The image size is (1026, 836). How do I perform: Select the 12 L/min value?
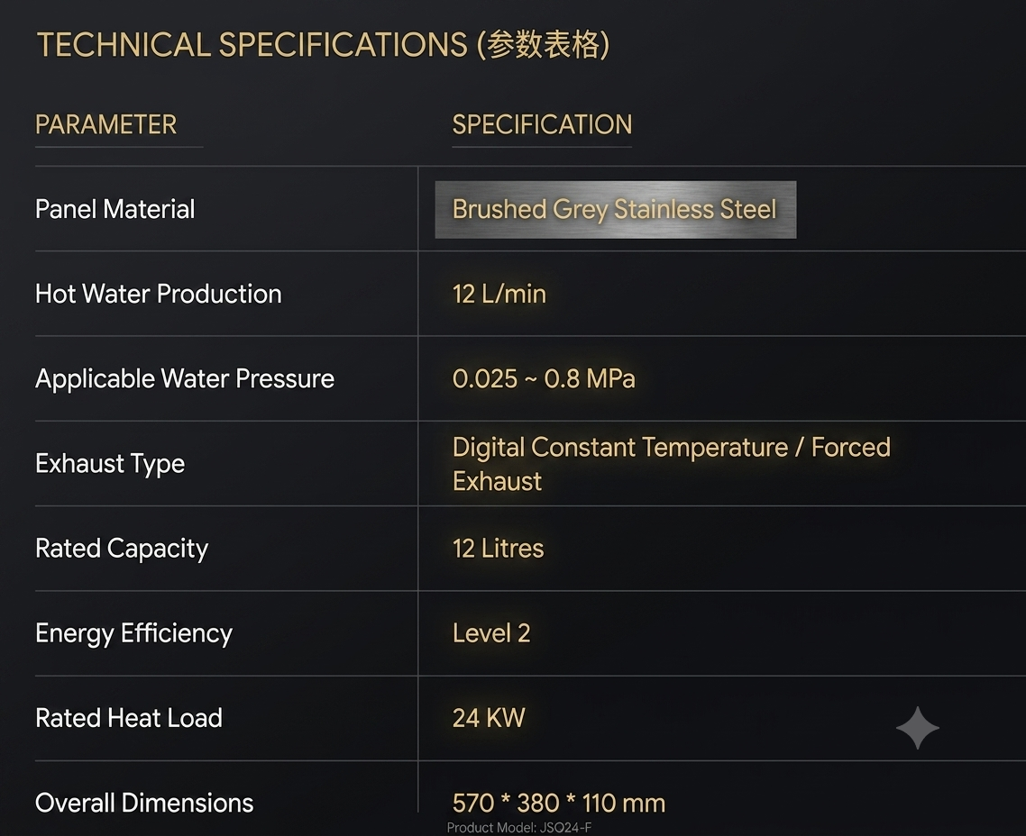499,294
